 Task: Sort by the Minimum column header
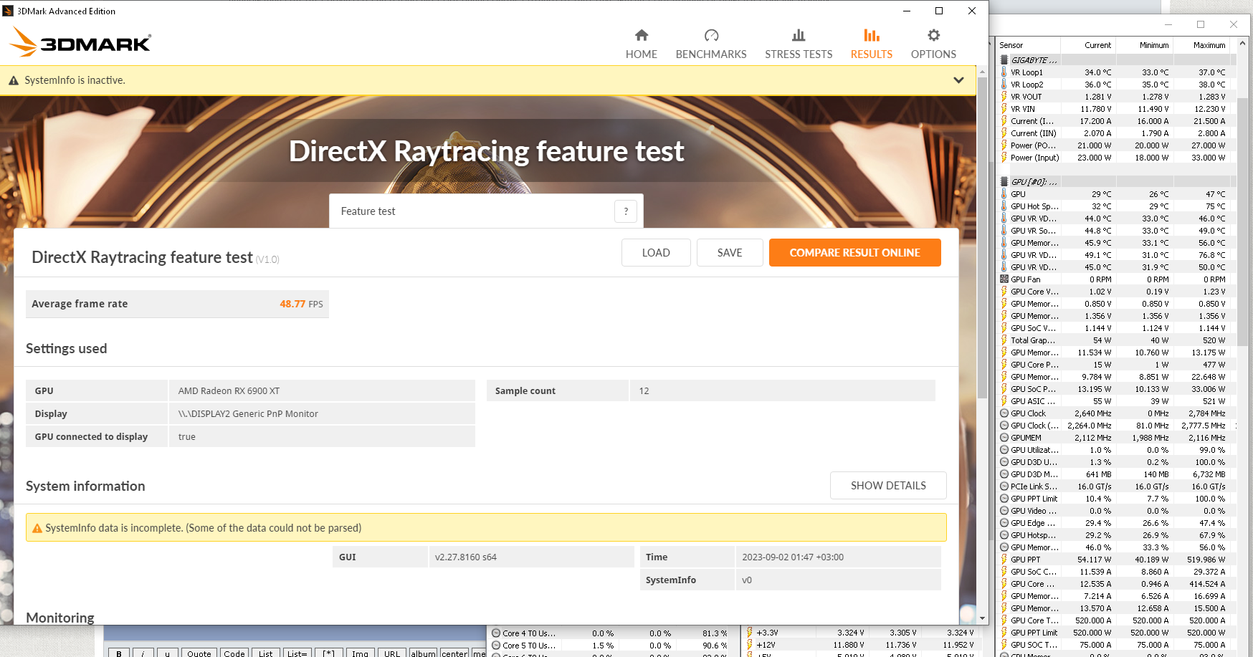tap(1144, 45)
